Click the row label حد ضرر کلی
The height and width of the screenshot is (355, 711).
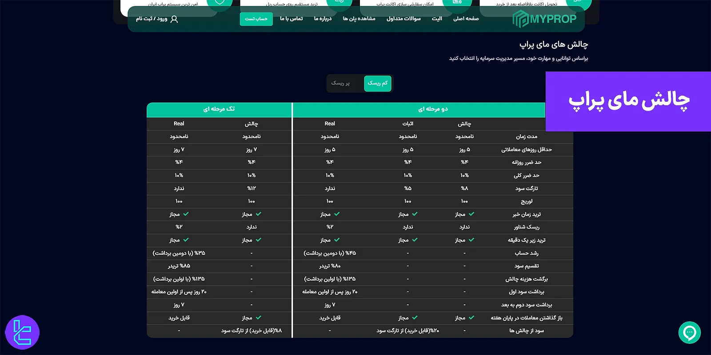coord(527,176)
